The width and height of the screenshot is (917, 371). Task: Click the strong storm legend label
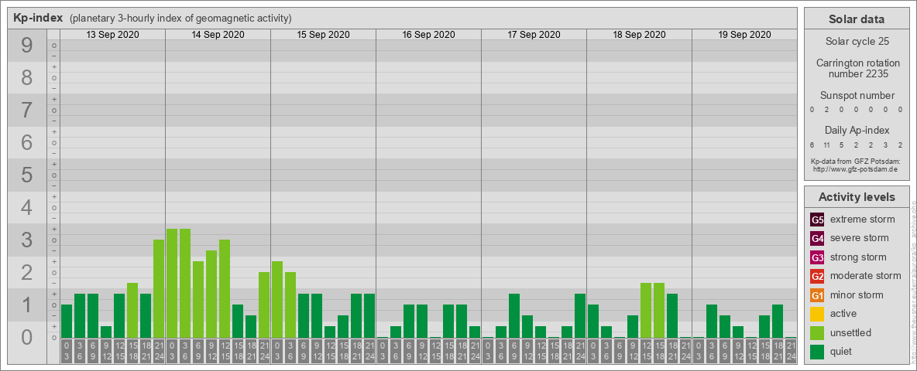pyautogui.click(x=858, y=257)
